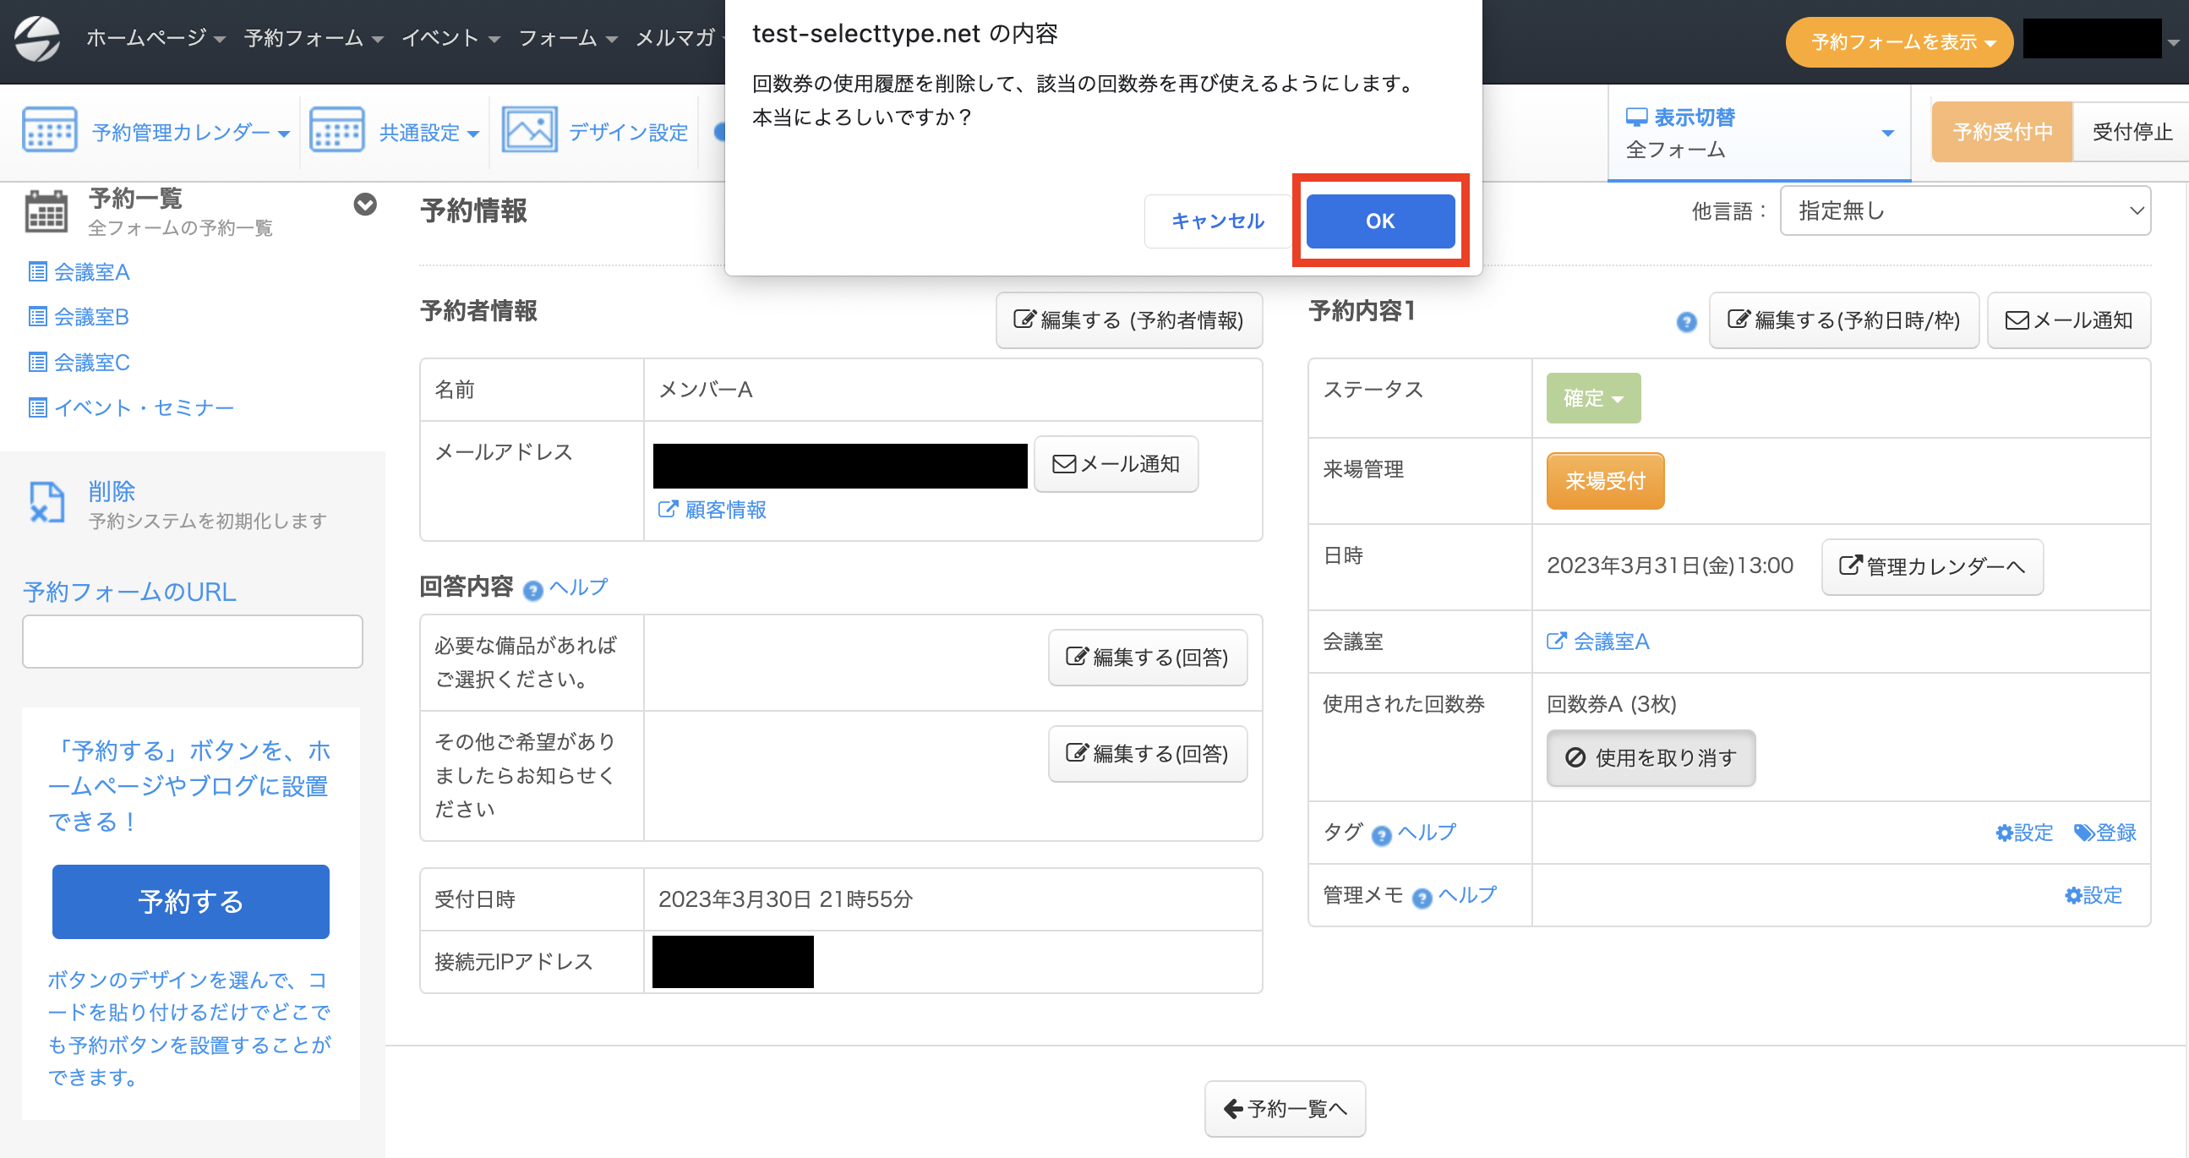Collapse the 予約一覧 sidebar section chevron
The width and height of the screenshot is (2189, 1158).
point(364,204)
